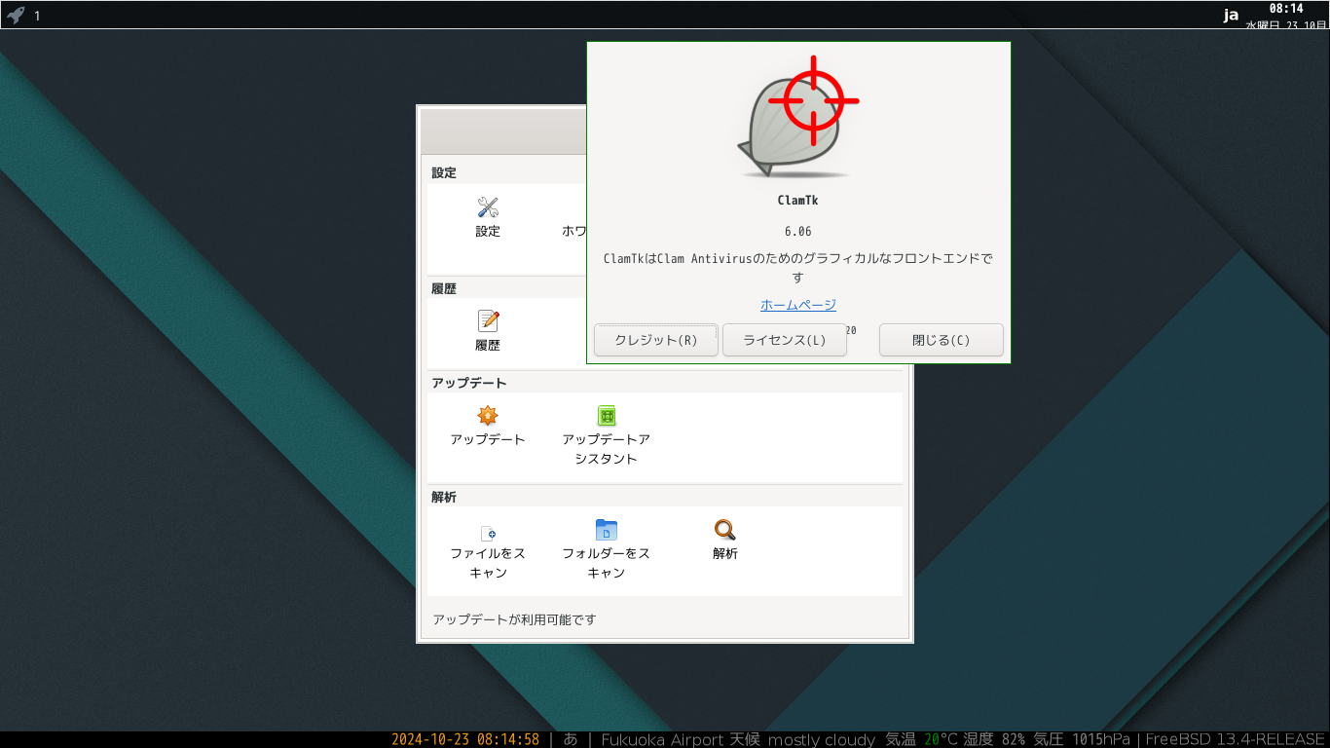
Task: Click the アップデート section header
Action: point(469,383)
